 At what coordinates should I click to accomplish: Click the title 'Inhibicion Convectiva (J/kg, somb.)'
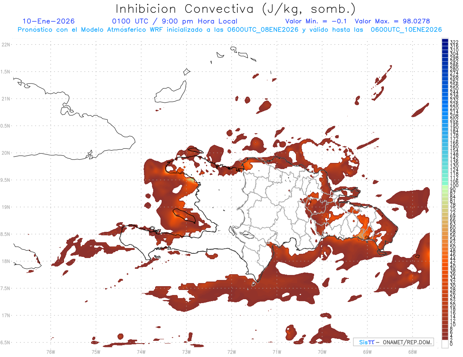[x=236, y=9]
